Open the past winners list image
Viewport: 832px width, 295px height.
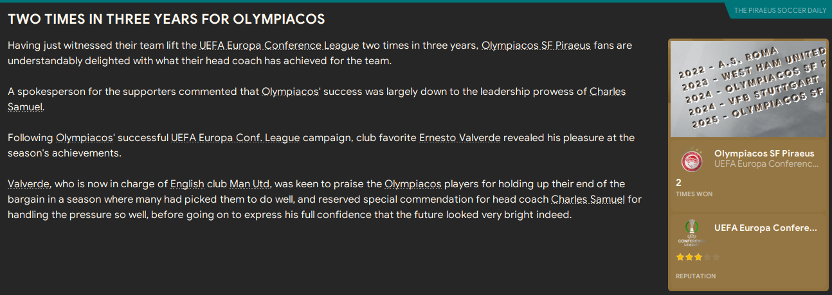pos(748,89)
